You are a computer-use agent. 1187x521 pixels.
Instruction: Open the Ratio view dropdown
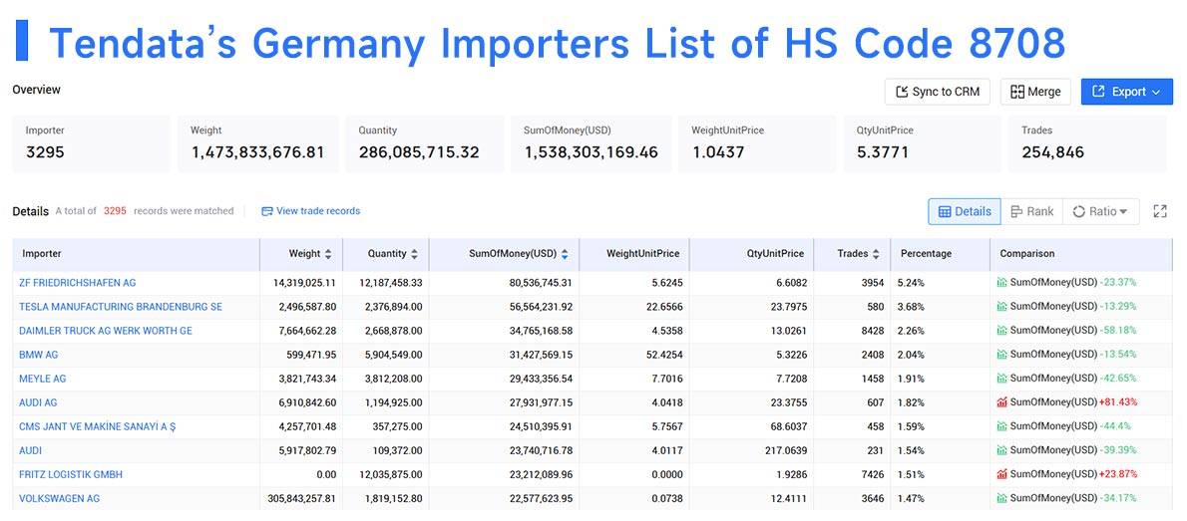1100,212
